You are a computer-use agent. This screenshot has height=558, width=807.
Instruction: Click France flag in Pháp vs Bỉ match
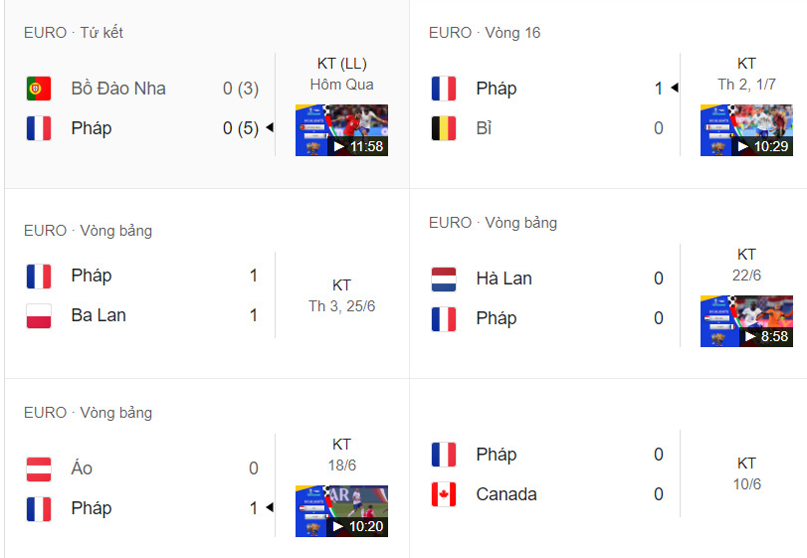[444, 89]
